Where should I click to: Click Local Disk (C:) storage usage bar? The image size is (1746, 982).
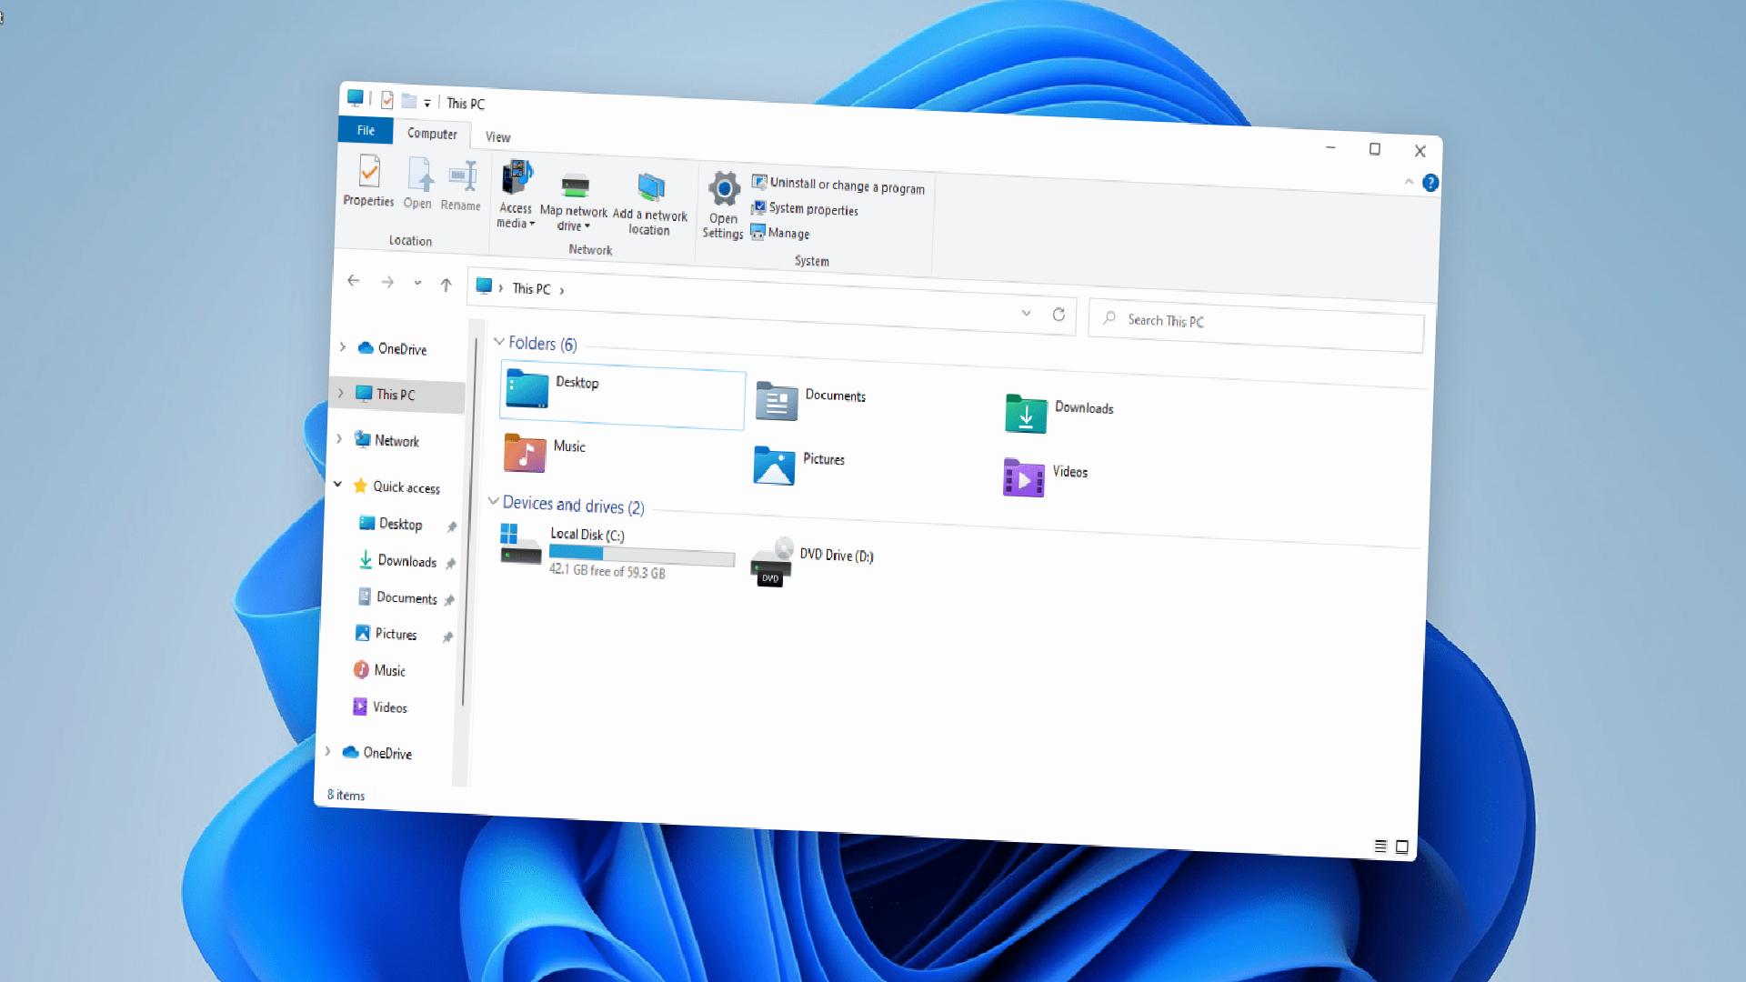[642, 555]
